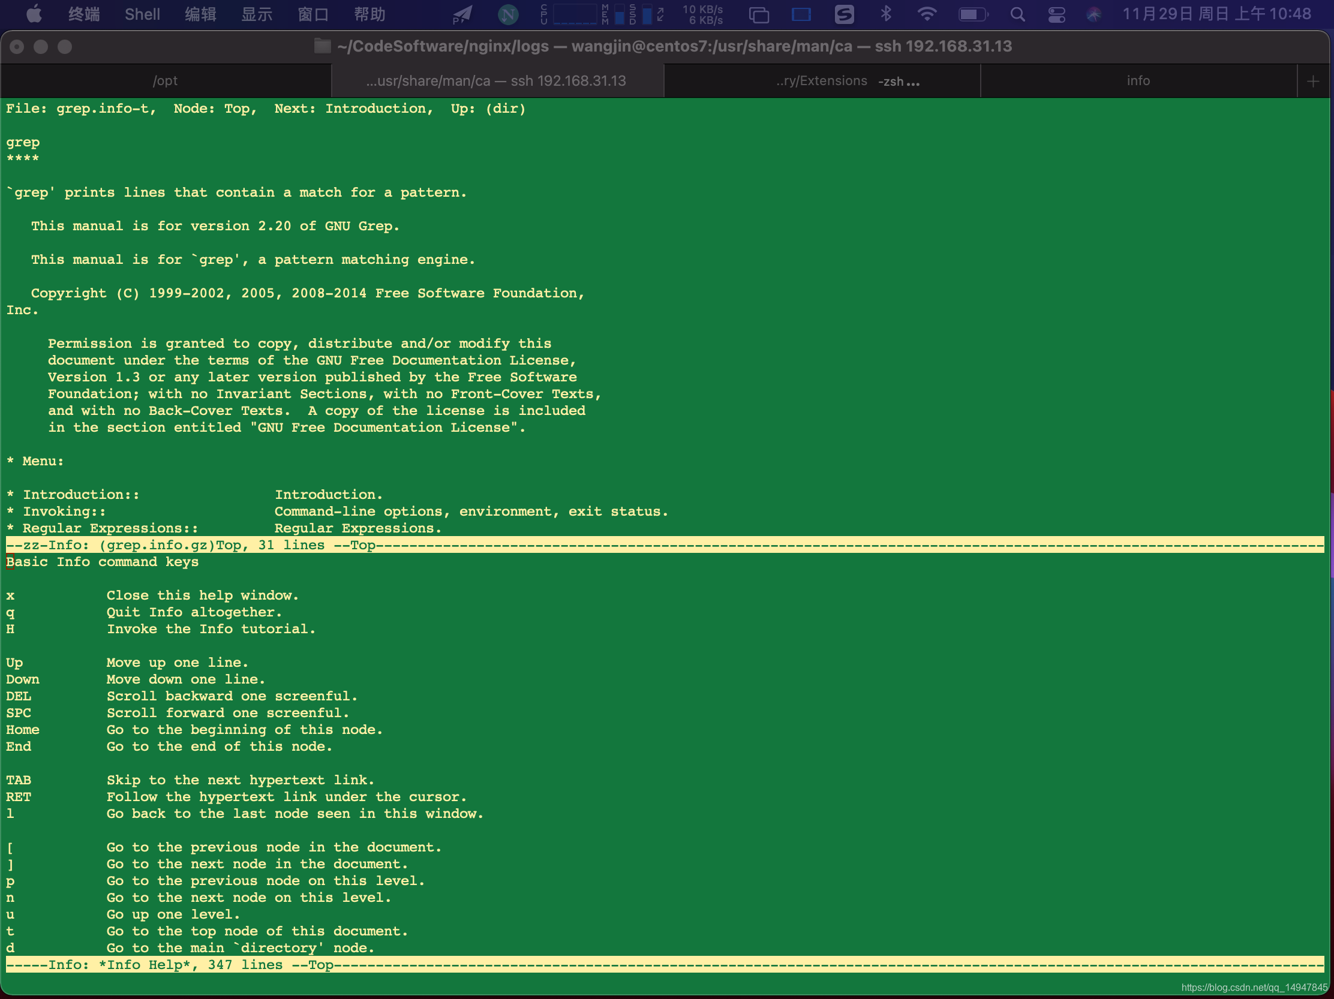Image resolution: width=1334 pixels, height=999 pixels.
Task: Click the version 2.20 of GNU Grep line
Action: tap(215, 227)
